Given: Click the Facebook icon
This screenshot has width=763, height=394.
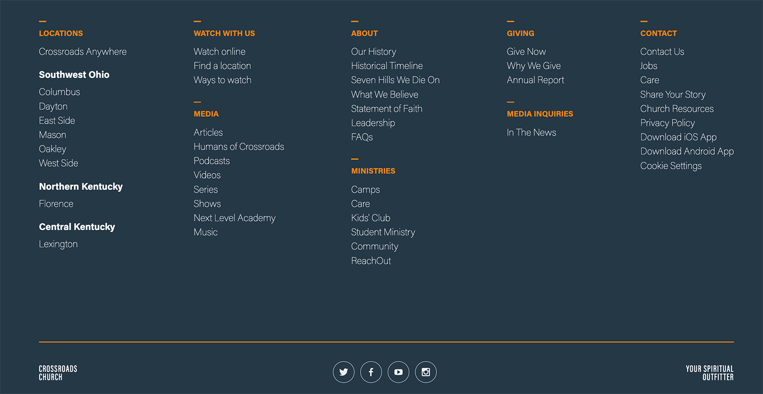Looking at the screenshot, I should (371, 372).
